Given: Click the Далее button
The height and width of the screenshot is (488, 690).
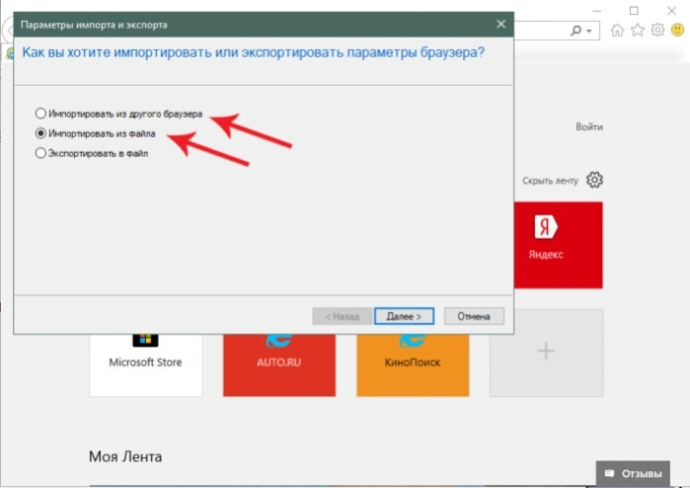Looking at the screenshot, I should (x=404, y=316).
